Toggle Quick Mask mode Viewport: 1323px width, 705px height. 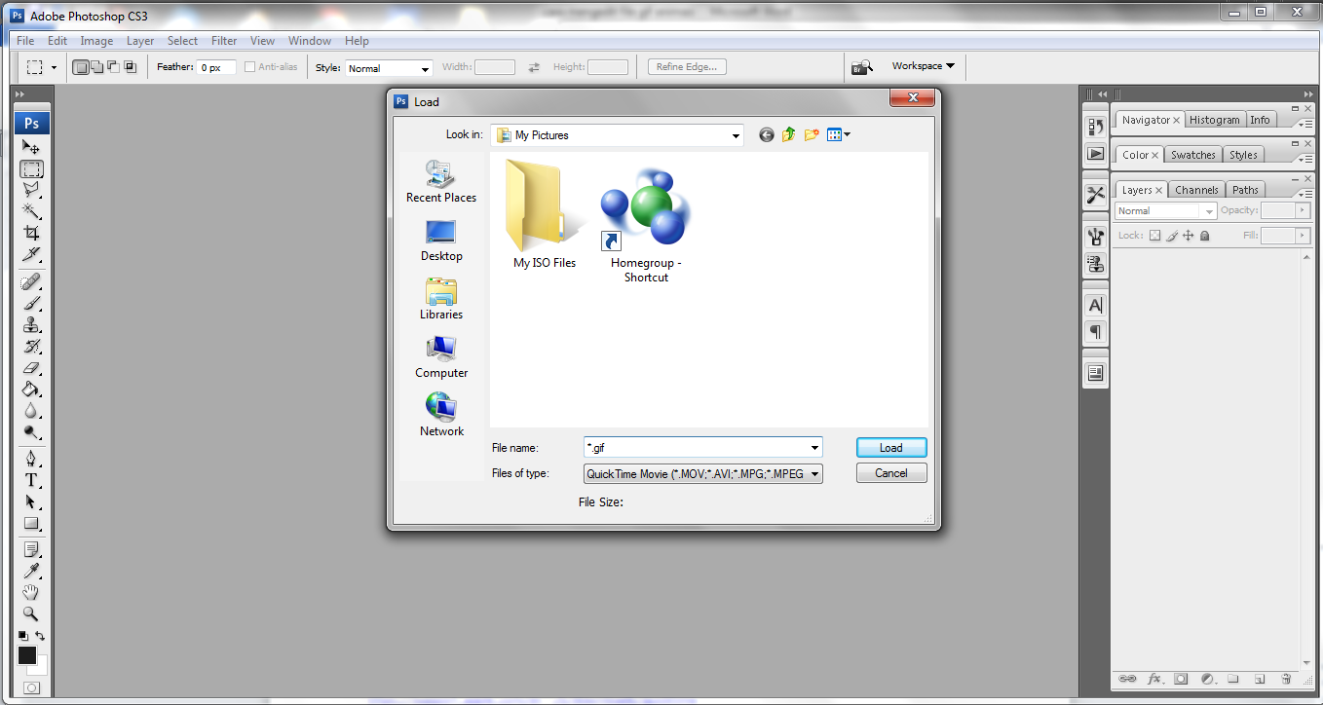[31, 687]
